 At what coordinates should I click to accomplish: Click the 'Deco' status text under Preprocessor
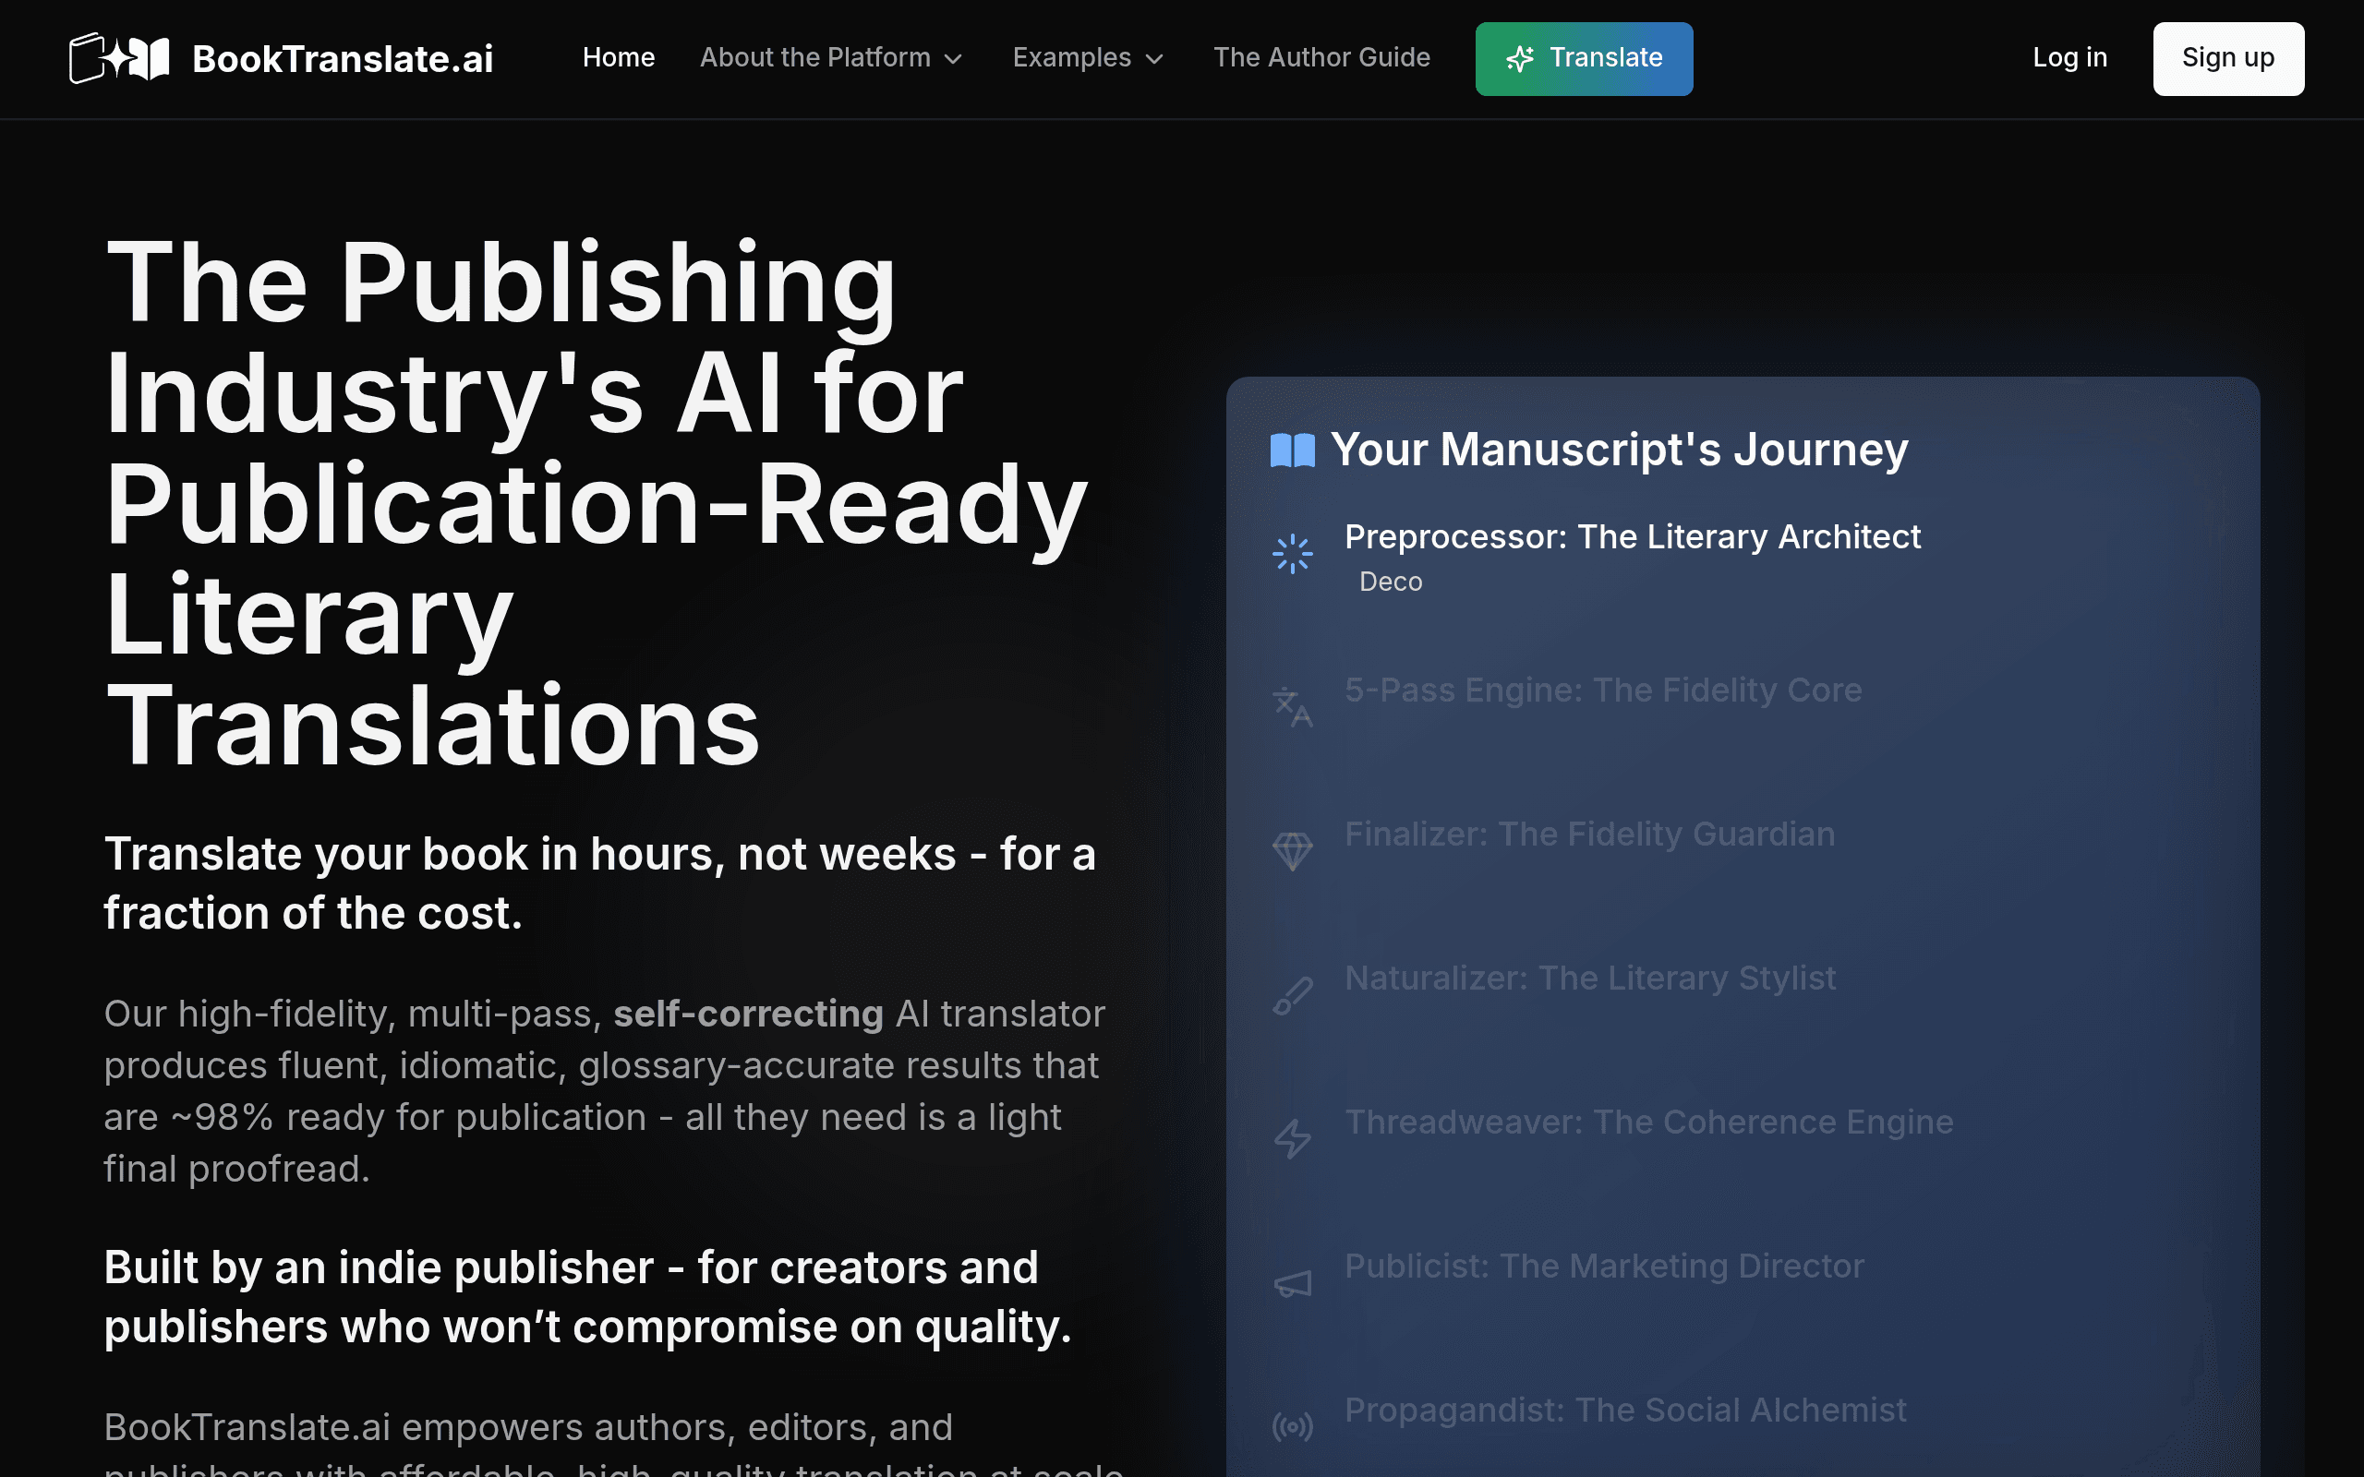[1391, 582]
